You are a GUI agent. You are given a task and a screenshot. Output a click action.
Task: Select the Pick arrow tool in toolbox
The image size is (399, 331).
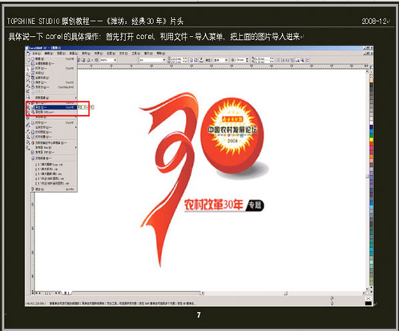[27, 70]
